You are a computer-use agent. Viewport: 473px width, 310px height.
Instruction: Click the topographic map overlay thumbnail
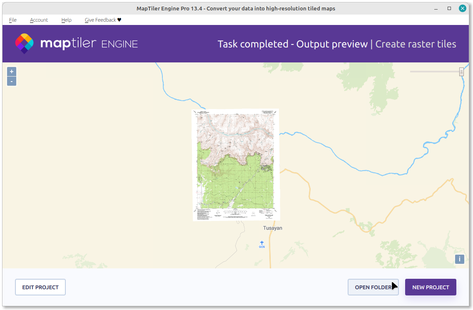[236, 165]
